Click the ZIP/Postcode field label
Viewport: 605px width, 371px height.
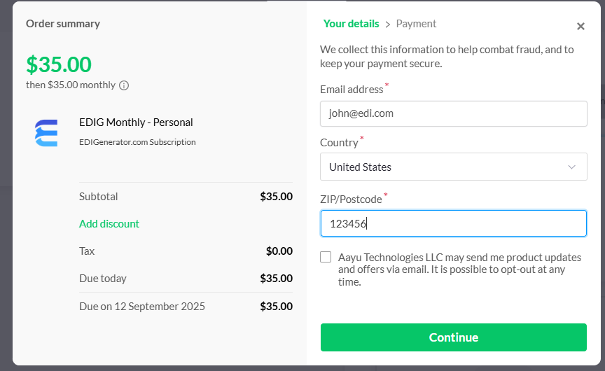[x=351, y=199]
